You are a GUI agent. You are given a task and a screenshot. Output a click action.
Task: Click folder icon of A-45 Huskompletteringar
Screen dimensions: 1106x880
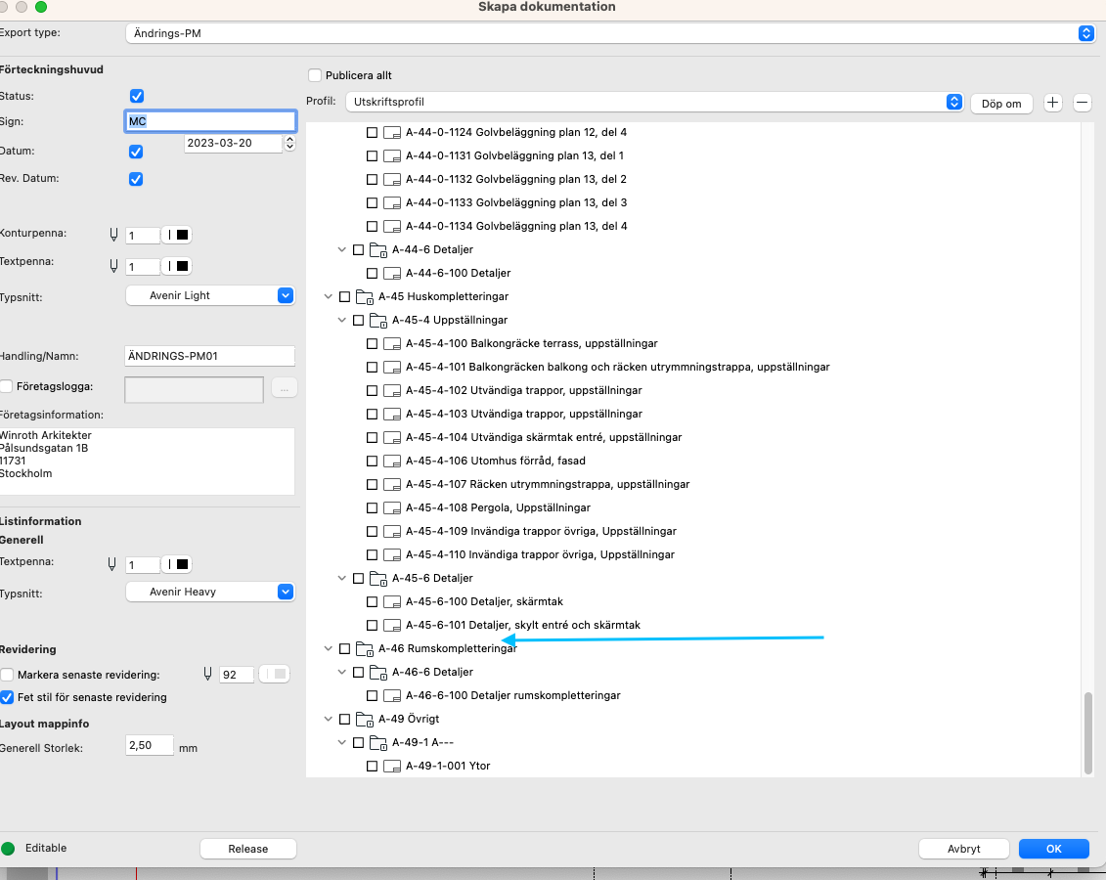click(x=365, y=296)
